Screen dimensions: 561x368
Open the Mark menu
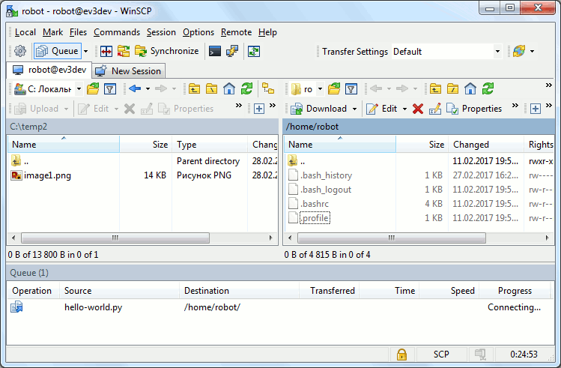tap(52, 32)
